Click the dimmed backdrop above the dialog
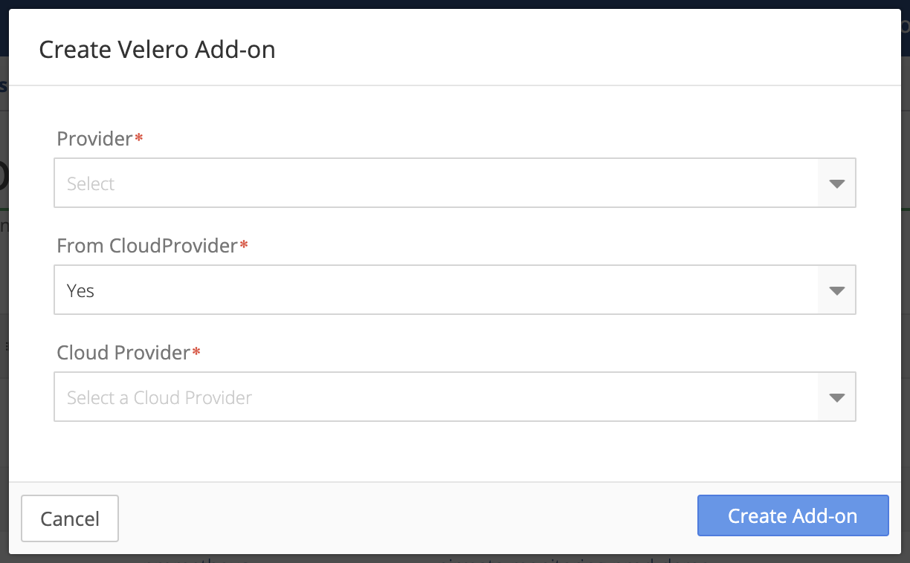This screenshot has height=563, width=910. click(455, 4)
